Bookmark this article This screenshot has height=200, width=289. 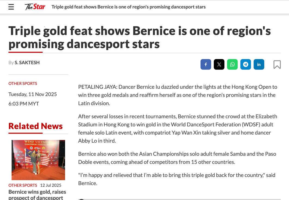pos(277,64)
